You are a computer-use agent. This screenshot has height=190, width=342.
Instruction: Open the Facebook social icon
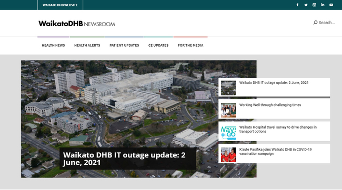[x=297, y=5]
